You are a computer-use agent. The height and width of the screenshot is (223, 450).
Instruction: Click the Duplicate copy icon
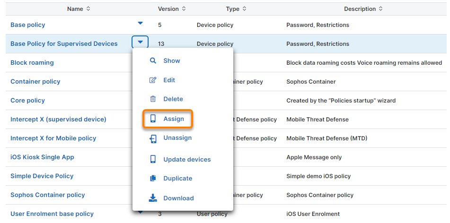[153, 179]
